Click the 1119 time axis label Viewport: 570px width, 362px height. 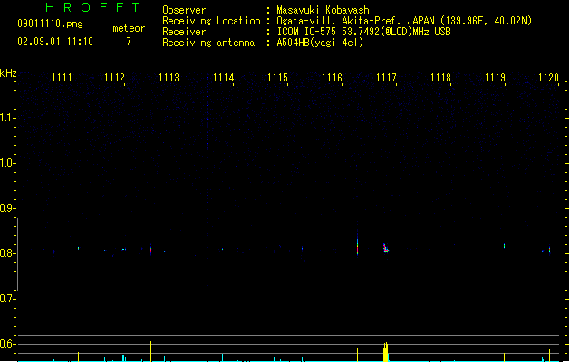[495, 78]
